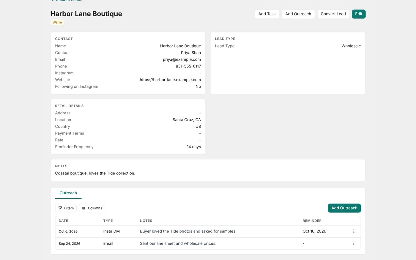Click the country value US

pyautogui.click(x=198, y=127)
